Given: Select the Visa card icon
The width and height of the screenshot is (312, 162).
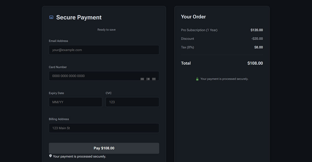Looking at the screenshot, I should point(142,79).
